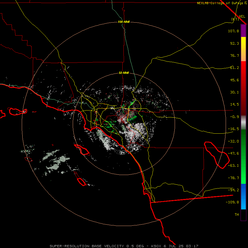The width and height of the screenshot is (248, 248).
Task: Pick the gray near-zero colorbar segment
Action: click(243, 123)
